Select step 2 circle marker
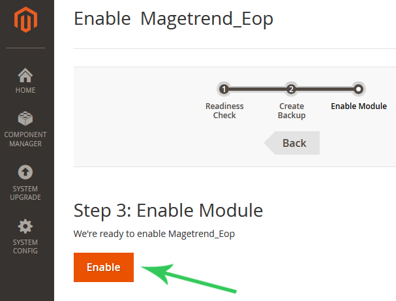The height and width of the screenshot is (301, 396). click(291, 89)
